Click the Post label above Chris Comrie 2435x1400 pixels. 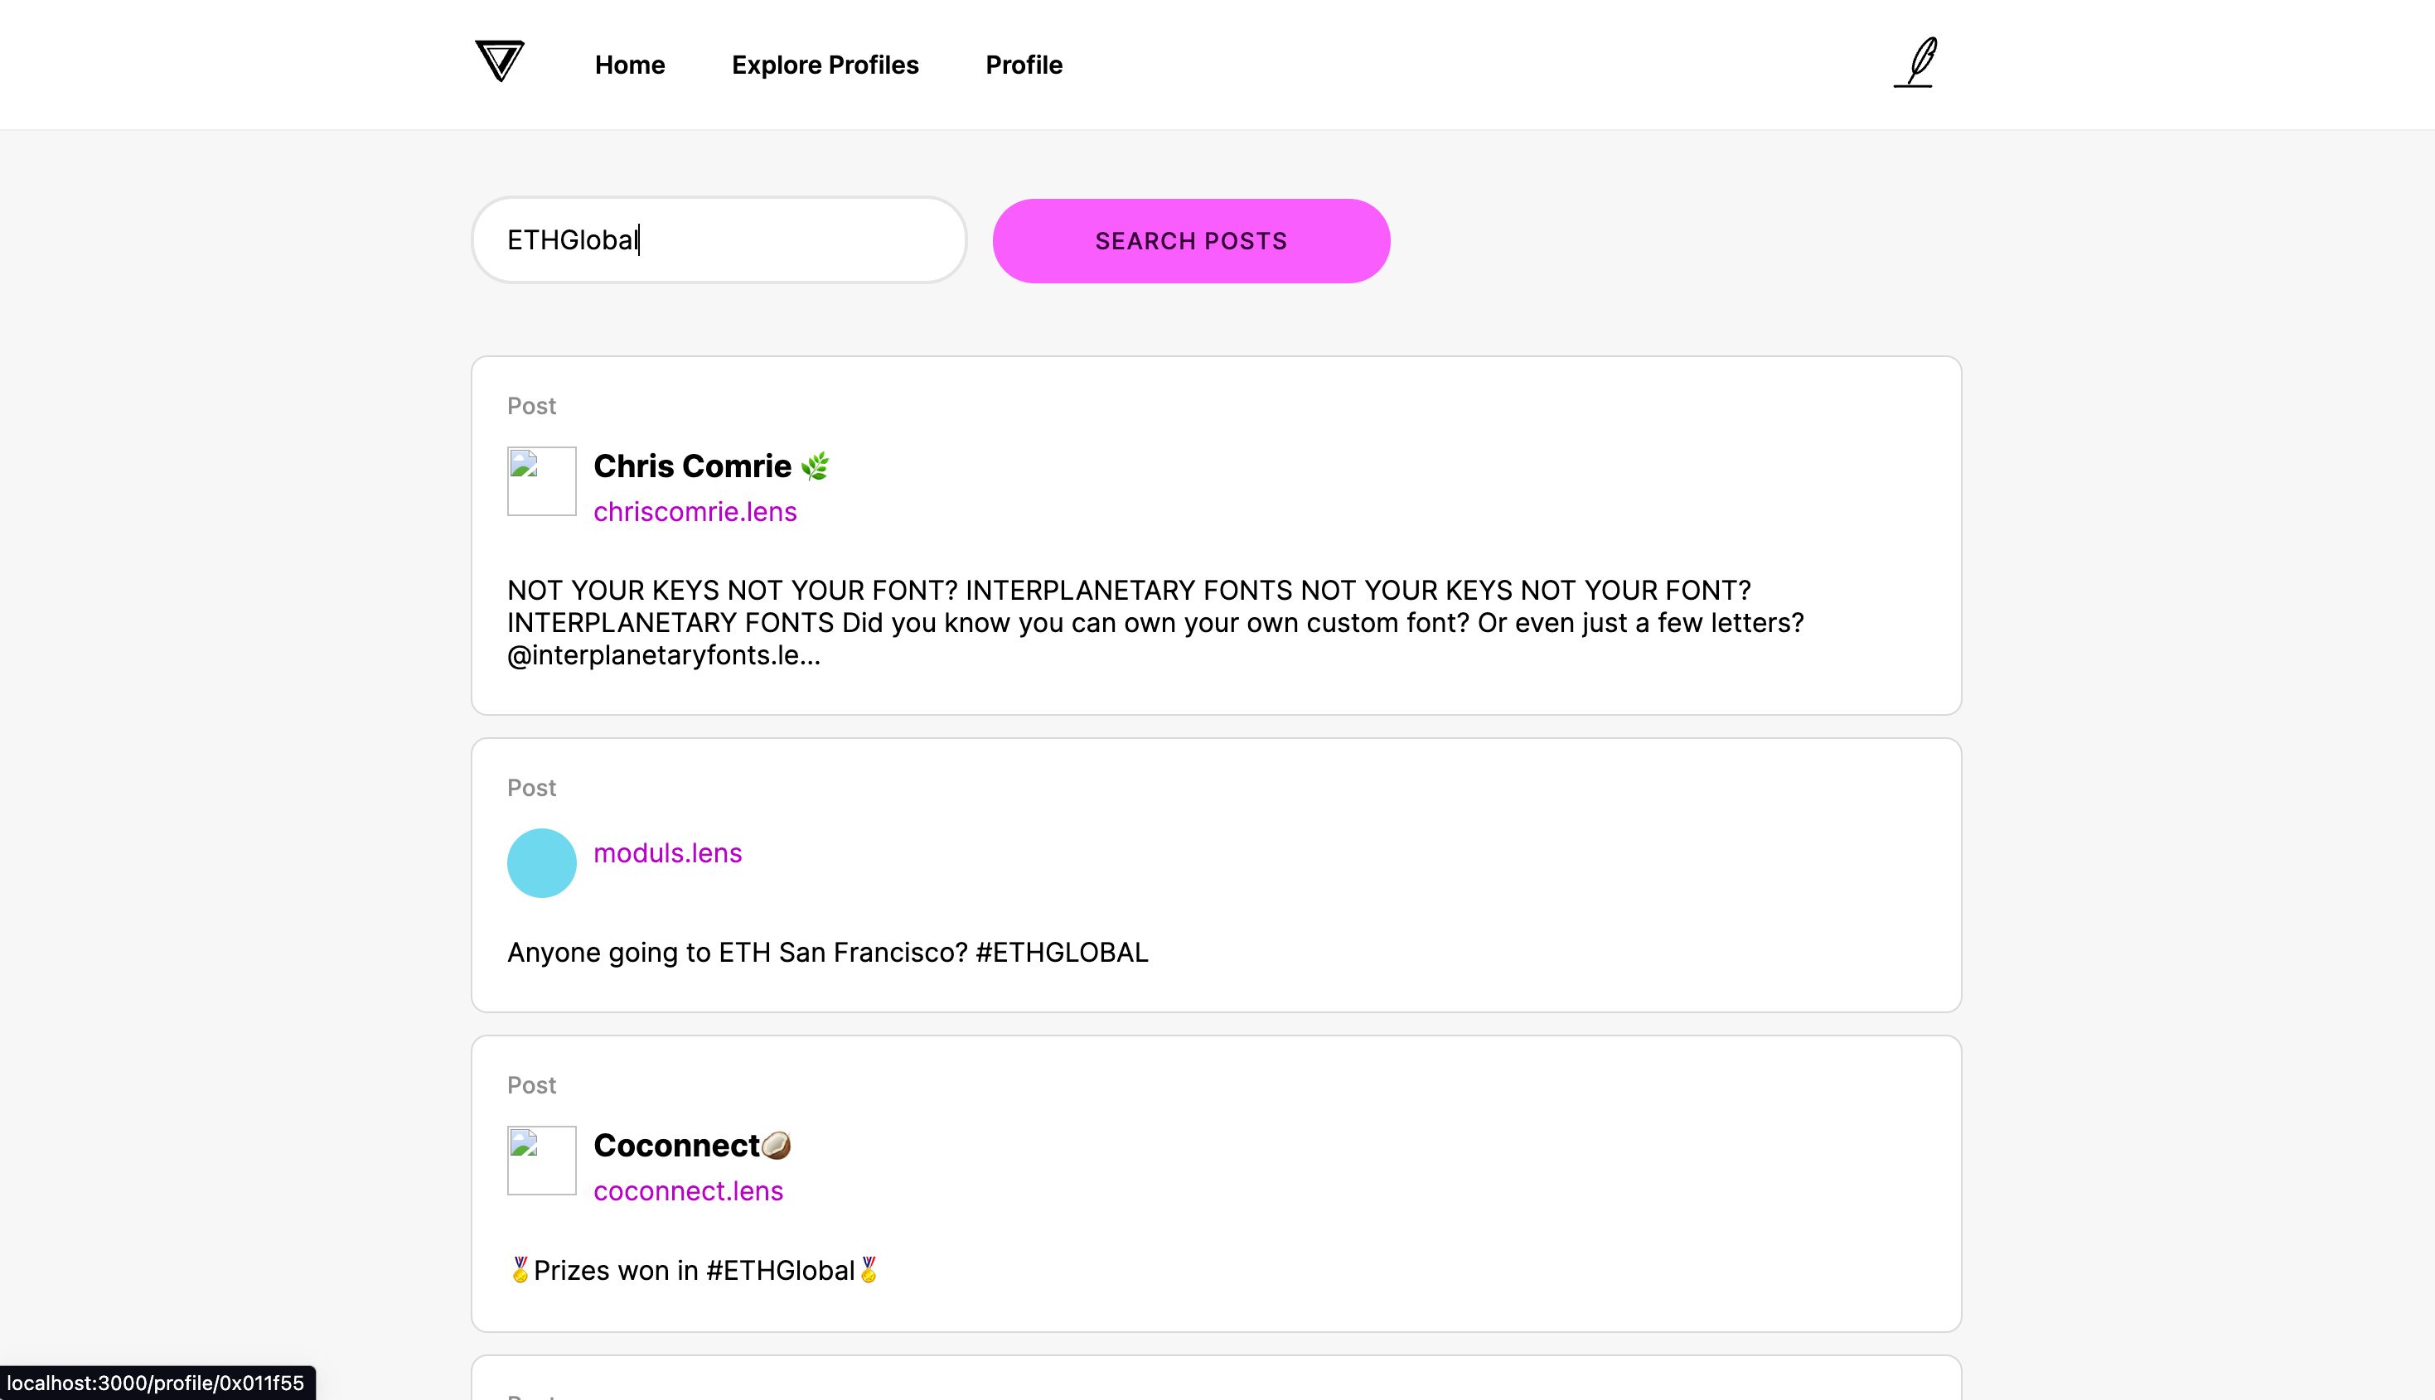pyautogui.click(x=532, y=406)
